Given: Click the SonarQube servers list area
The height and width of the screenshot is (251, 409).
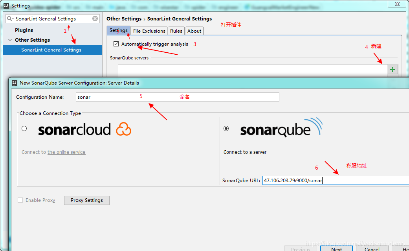Looking at the screenshot, I should pyautogui.click(x=252, y=70).
